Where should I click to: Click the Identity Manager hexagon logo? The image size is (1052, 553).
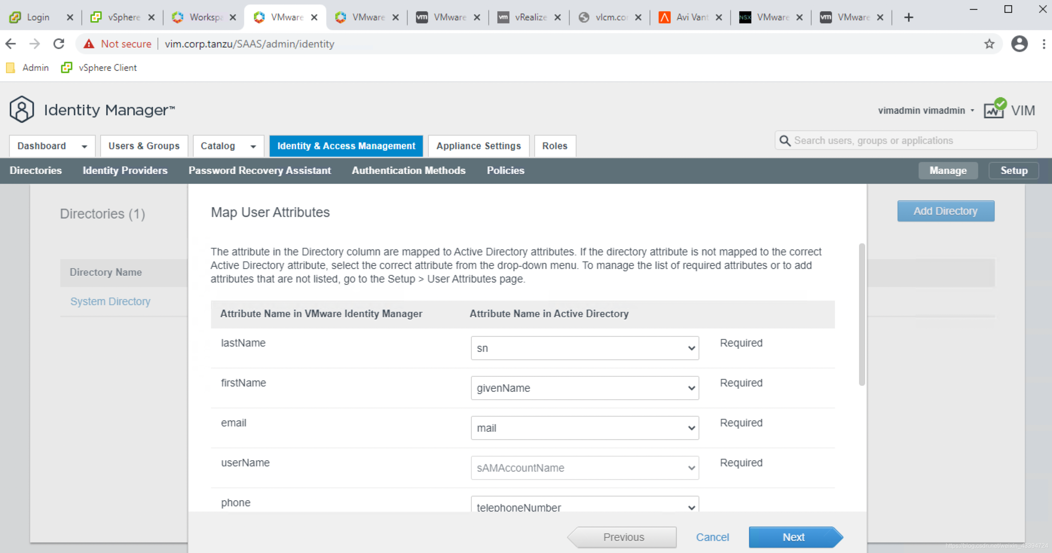(x=21, y=110)
